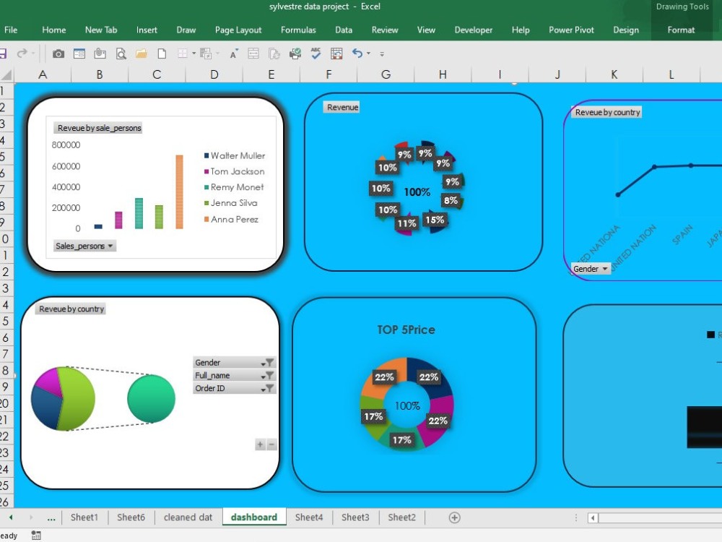Screen dimensions: 722x542
Task: Open the freeze panes dropdown arrow
Action: [193, 54]
